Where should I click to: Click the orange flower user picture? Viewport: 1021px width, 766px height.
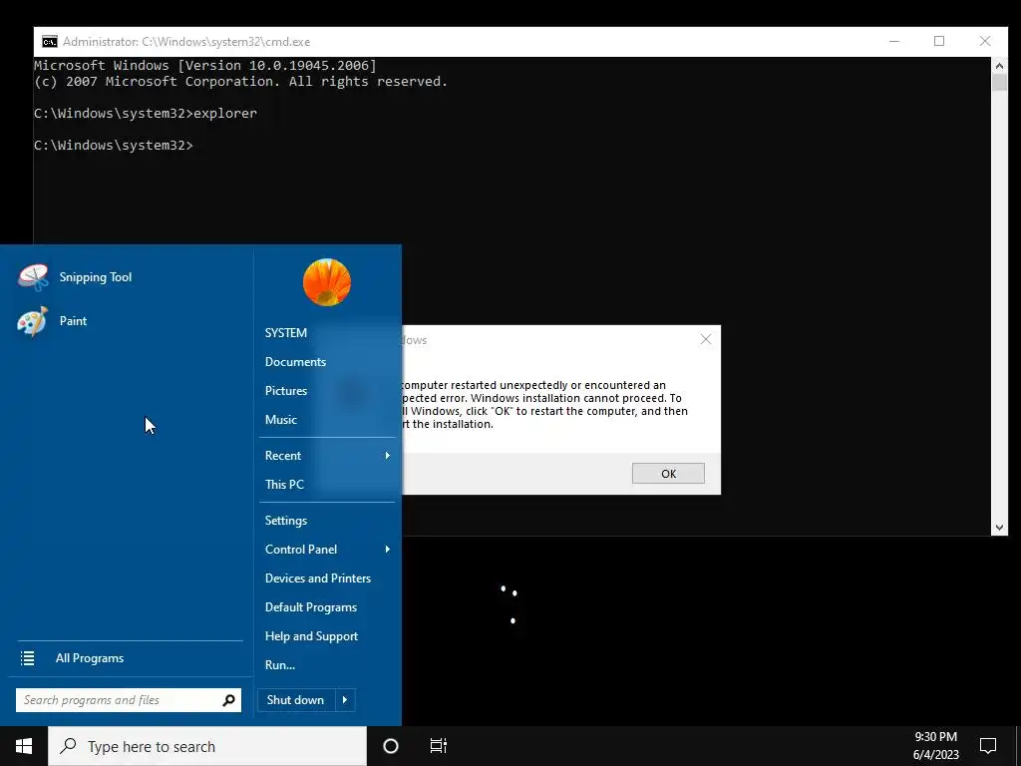click(x=327, y=282)
